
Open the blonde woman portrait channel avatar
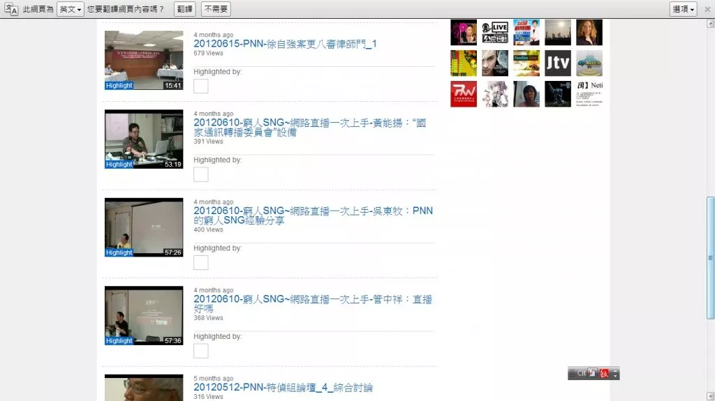coord(589,32)
